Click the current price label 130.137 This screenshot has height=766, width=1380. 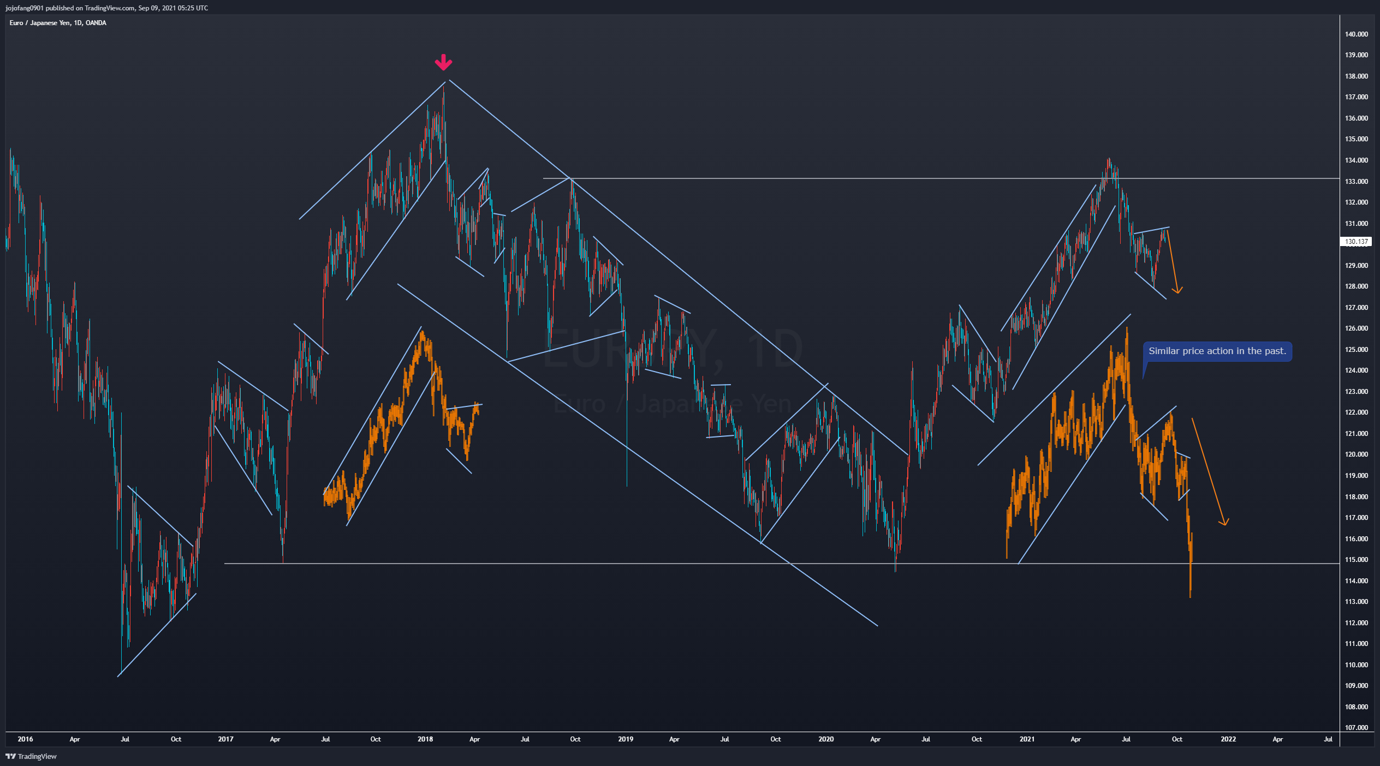[x=1356, y=241]
